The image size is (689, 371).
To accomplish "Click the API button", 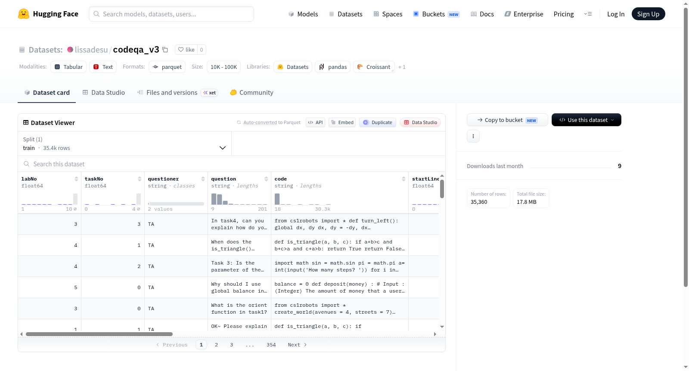I will tap(315, 122).
